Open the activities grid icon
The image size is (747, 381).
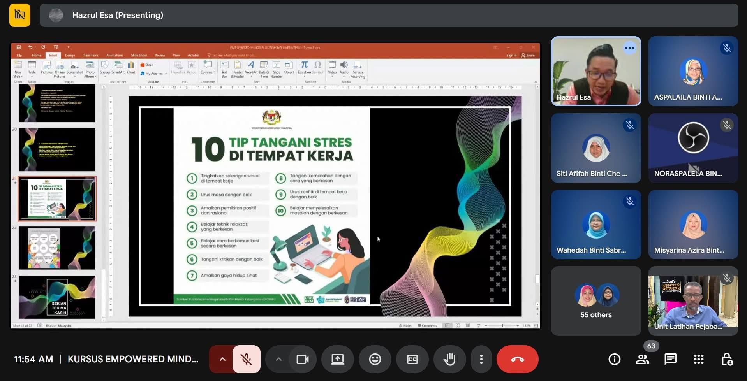coord(698,359)
